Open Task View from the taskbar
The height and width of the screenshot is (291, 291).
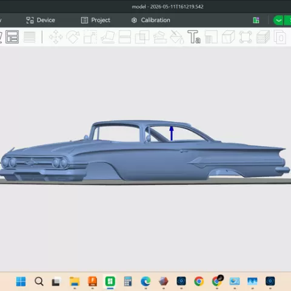(x=56, y=281)
